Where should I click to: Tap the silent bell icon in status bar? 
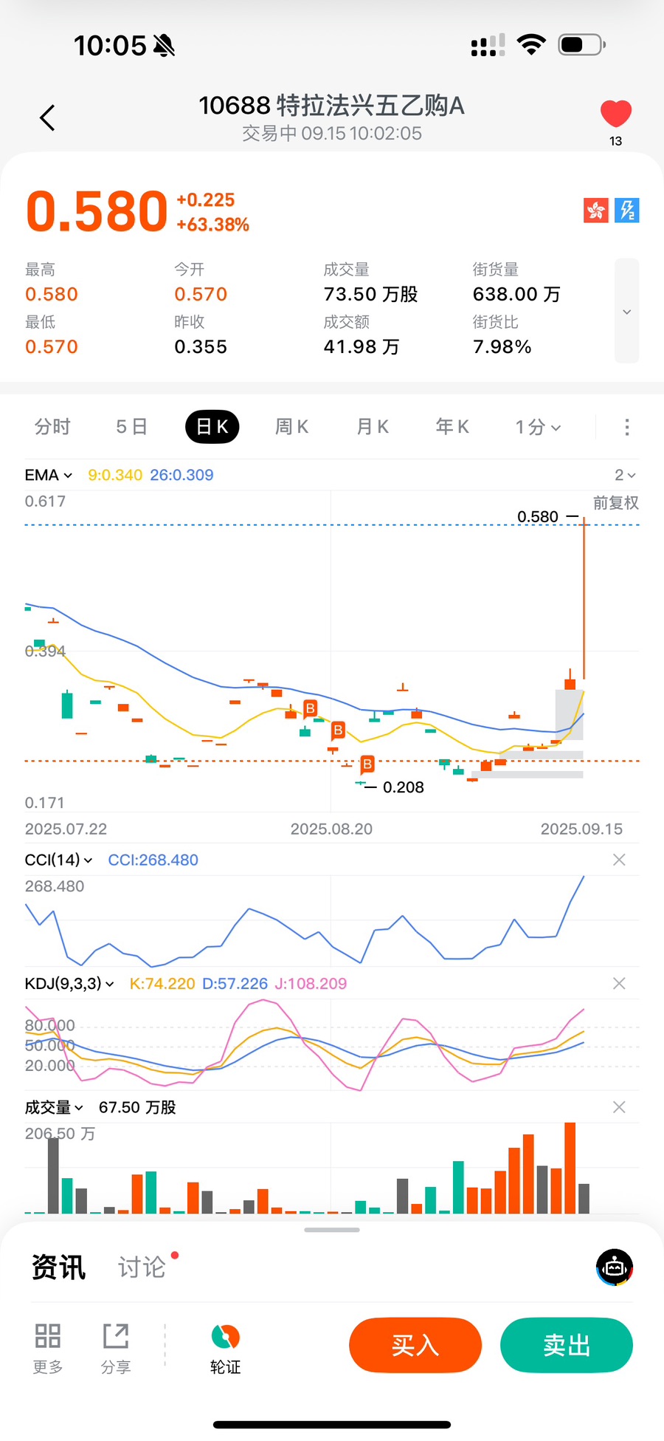click(x=164, y=46)
